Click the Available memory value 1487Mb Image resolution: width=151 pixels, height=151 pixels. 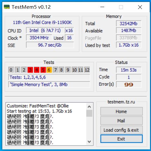click(128, 31)
